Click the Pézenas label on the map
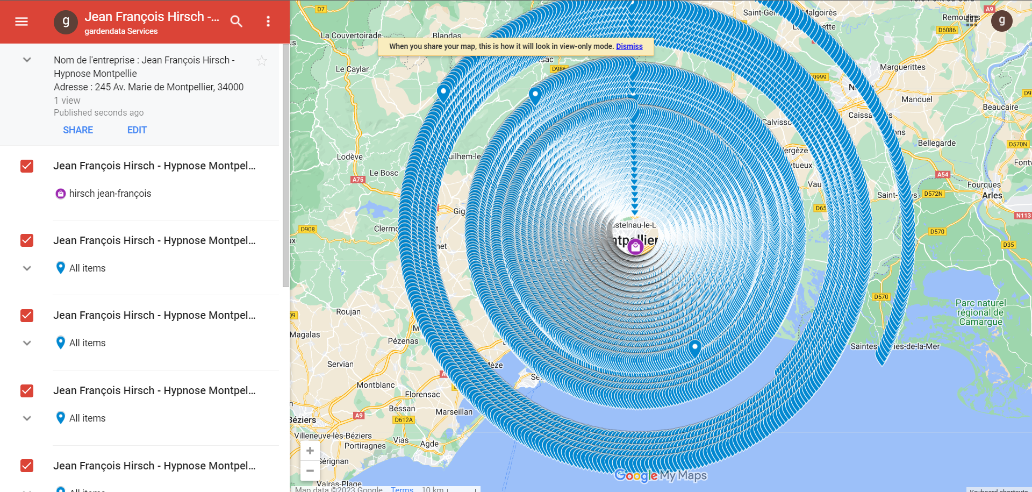The height and width of the screenshot is (492, 1032). (403, 341)
